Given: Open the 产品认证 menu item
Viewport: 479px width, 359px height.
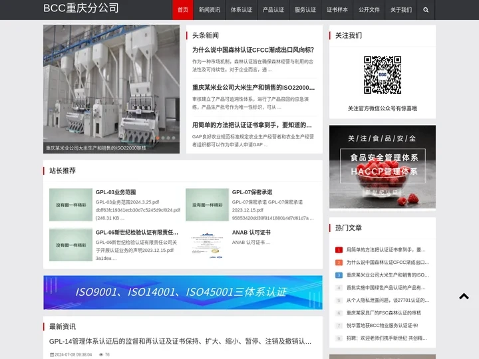Looking at the screenshot, I should tap(273, 10).
